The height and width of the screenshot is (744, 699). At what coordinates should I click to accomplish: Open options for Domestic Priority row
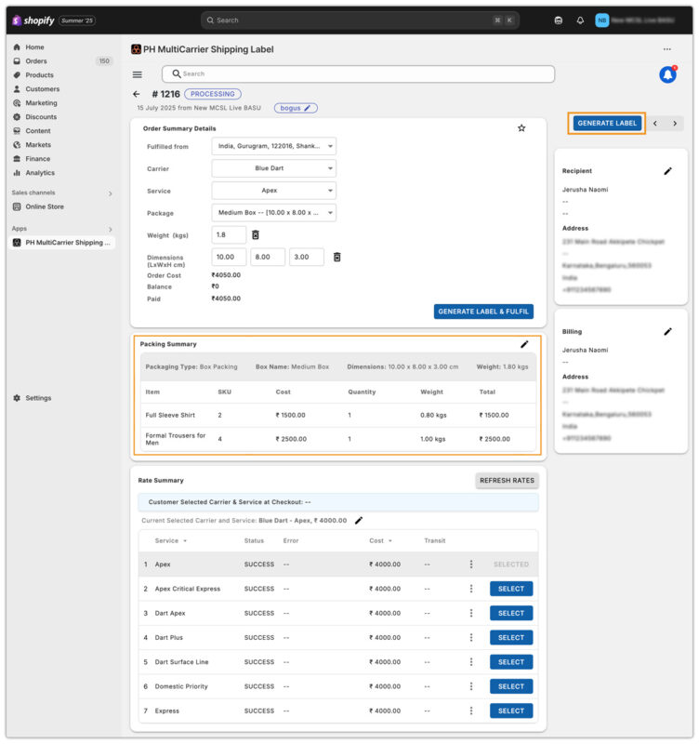coord(471,686)
